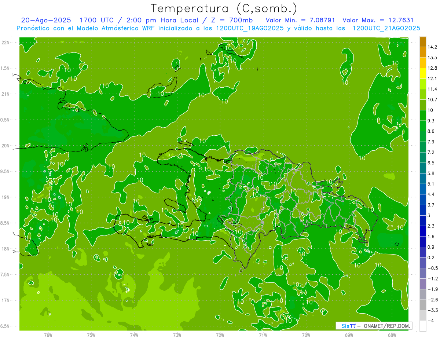Click the "76W" longitude axis label
This screenshot has height=340, width=440.
48,335
